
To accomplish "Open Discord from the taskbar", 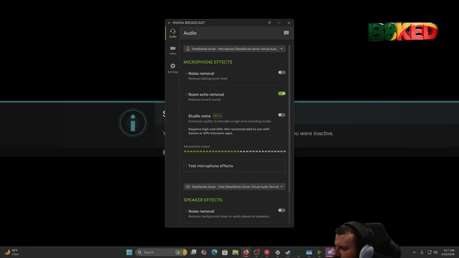I will point(330,252).
